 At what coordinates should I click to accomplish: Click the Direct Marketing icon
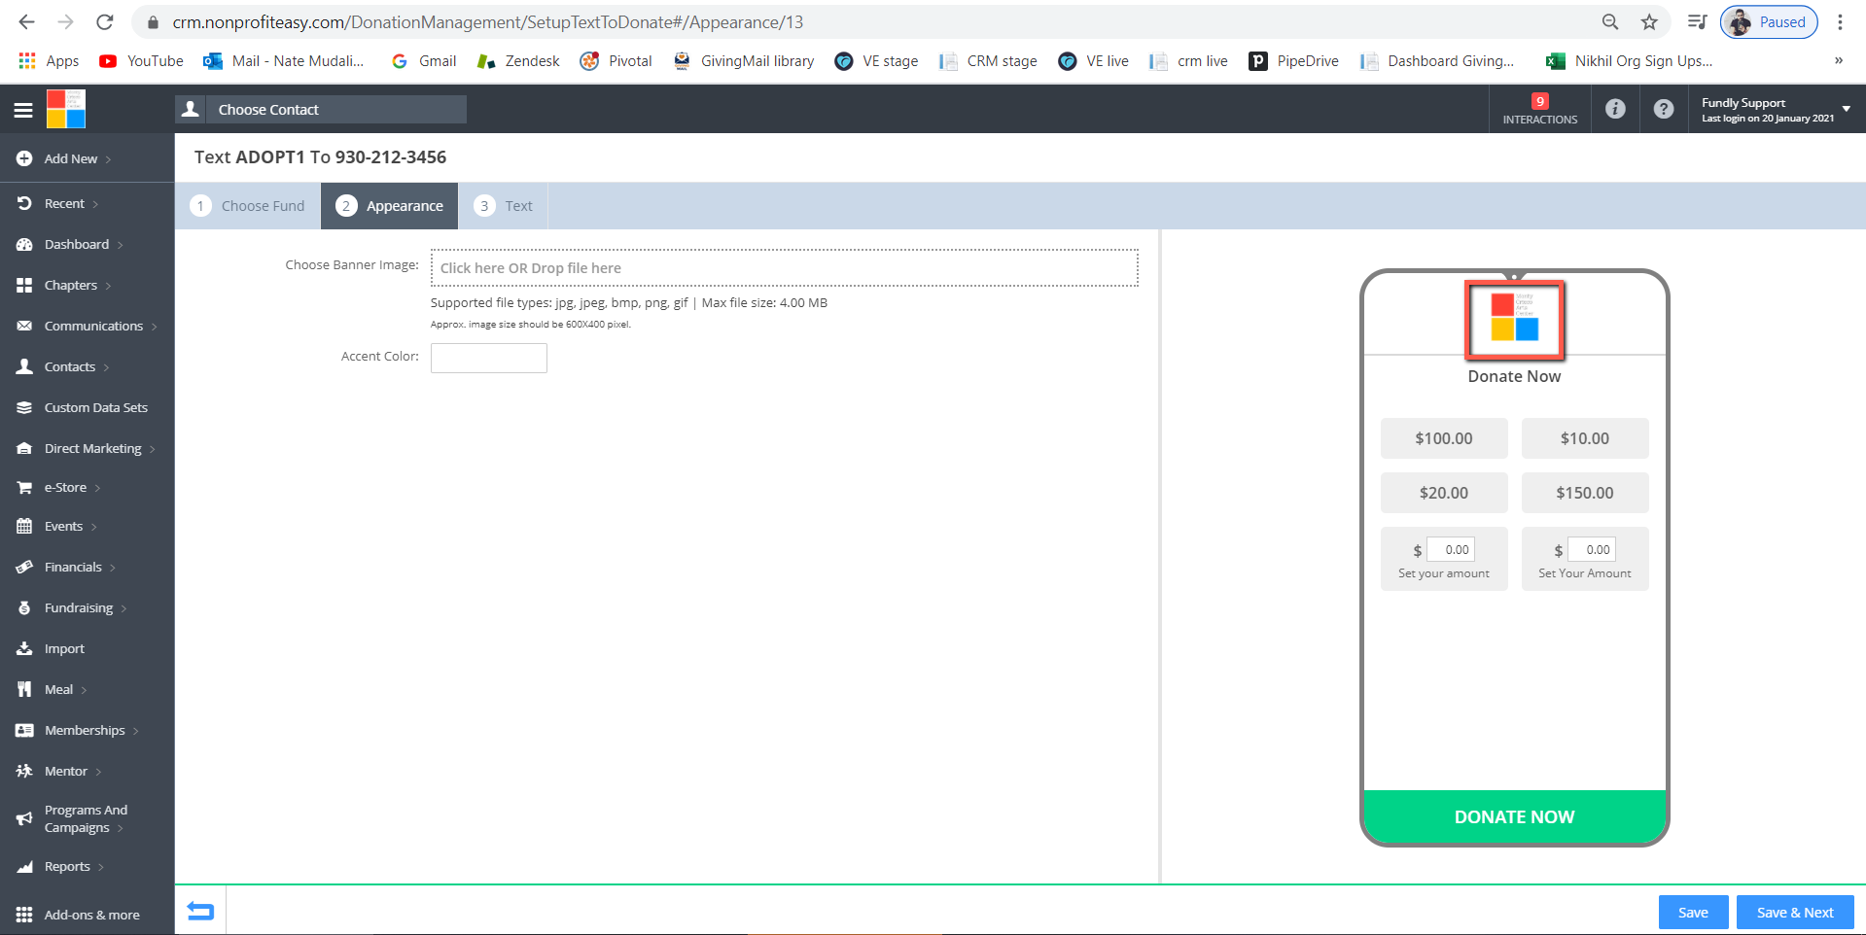click(x=24, y=448)
